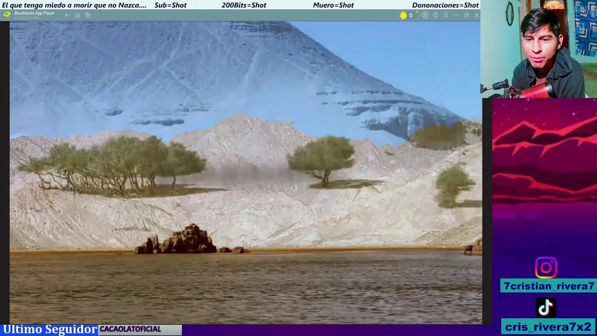Click the Sub=Shot text in banner
597x336 pixels.
coord(170,5)
